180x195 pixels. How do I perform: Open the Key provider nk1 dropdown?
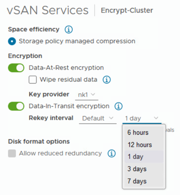[87, 95]
